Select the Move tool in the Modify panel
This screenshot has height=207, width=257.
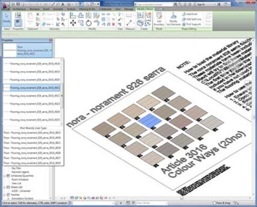[73, 23]
